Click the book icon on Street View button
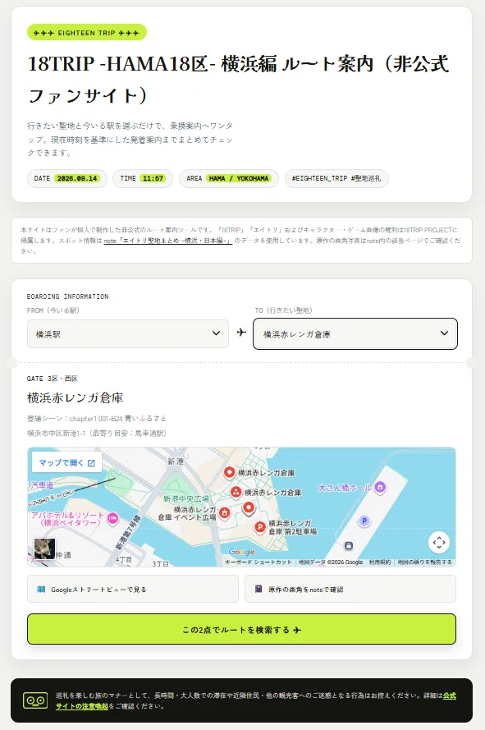Viewport: 485px width, 730px height. (41, 589)
